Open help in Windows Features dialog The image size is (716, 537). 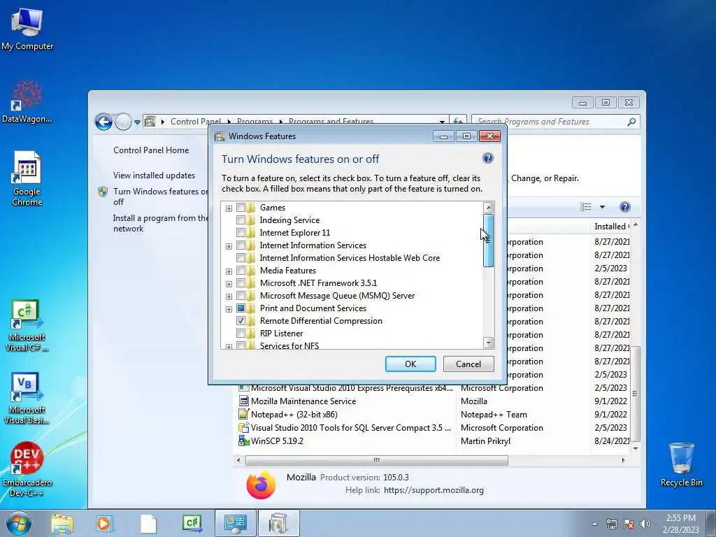point(487,158)
